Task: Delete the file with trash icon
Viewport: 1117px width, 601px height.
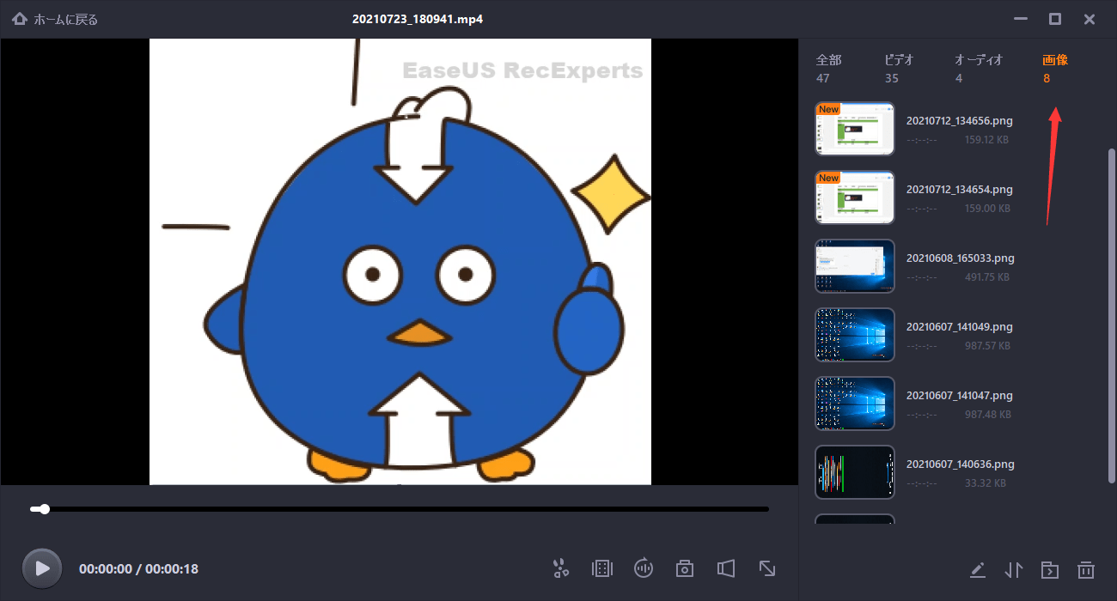Action: coord(1086,569)
